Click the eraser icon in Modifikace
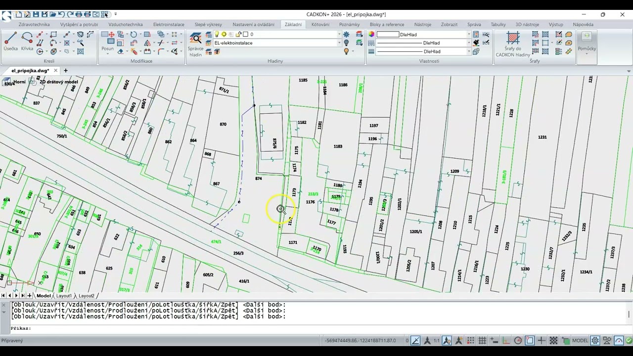633x356 pixels. tap(120, 51)
